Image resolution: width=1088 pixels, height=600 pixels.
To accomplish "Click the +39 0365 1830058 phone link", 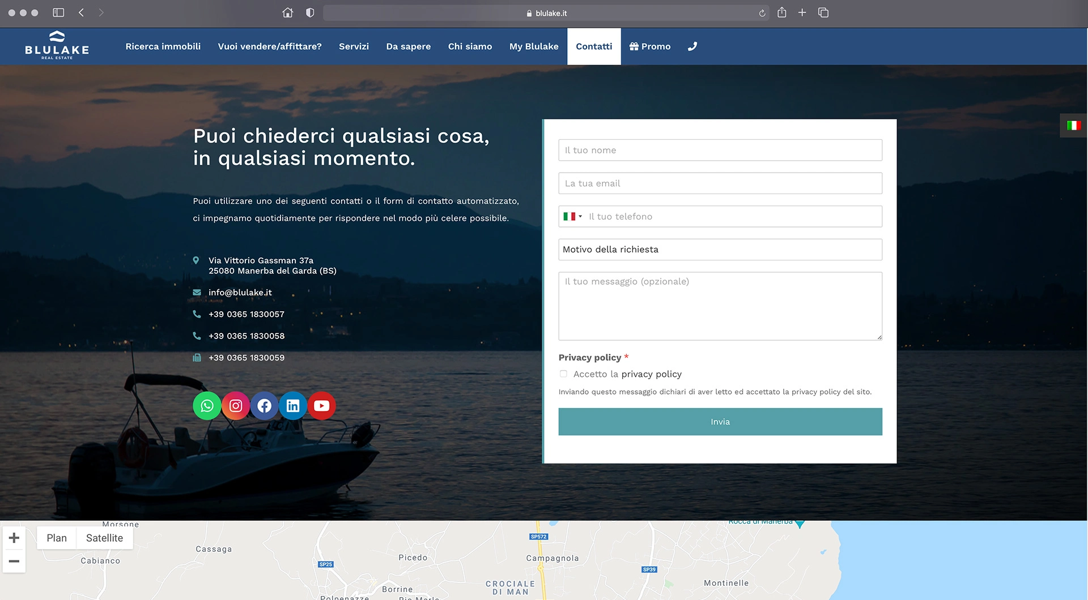I will point(246,336).
